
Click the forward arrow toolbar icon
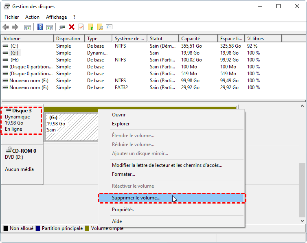coord(15,27)
